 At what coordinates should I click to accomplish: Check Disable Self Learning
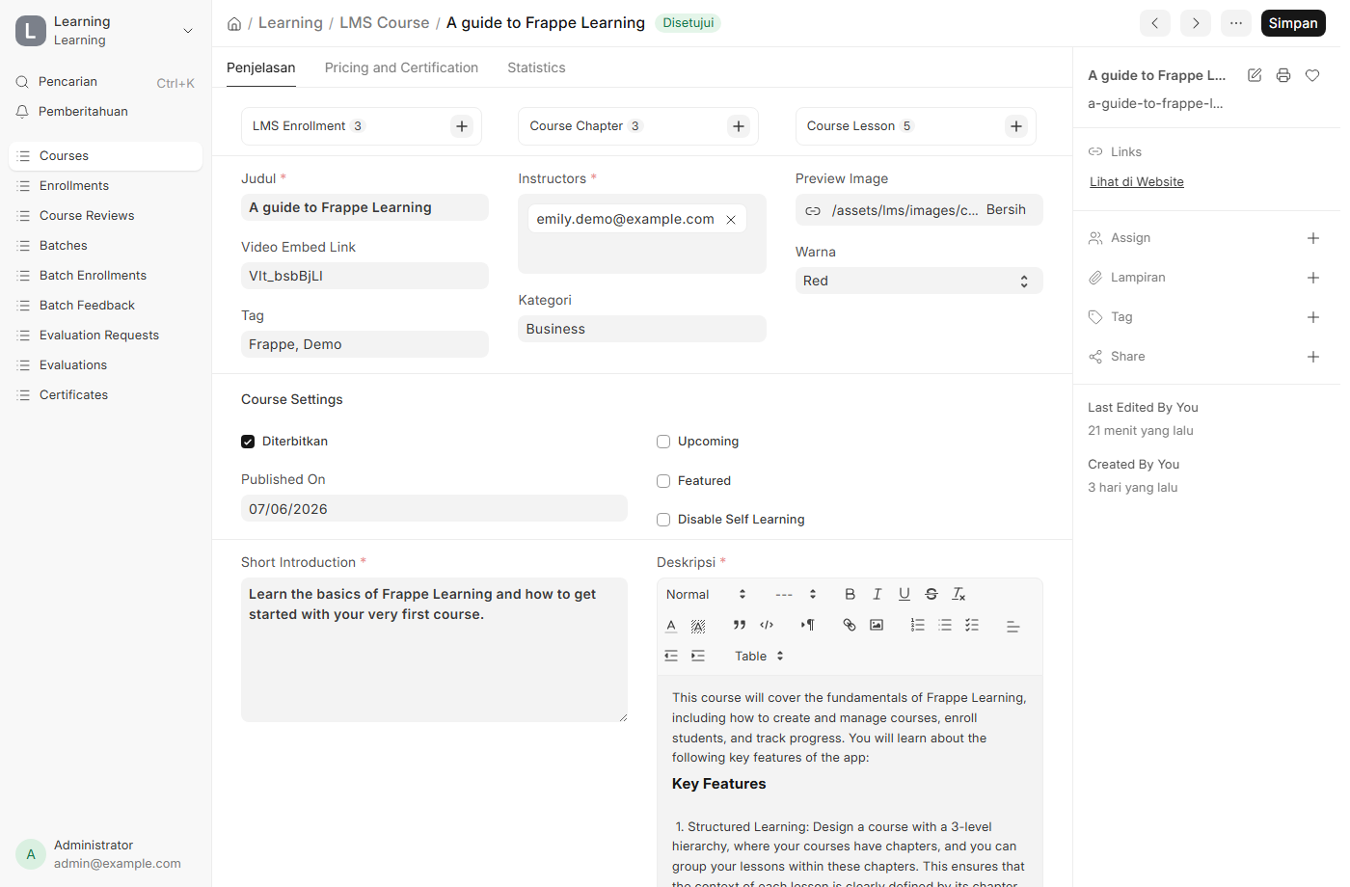663,520
